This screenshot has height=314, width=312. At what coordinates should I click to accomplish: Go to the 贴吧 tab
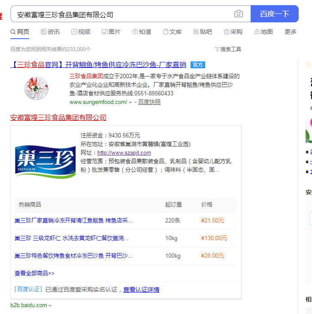tap(203, 32)
